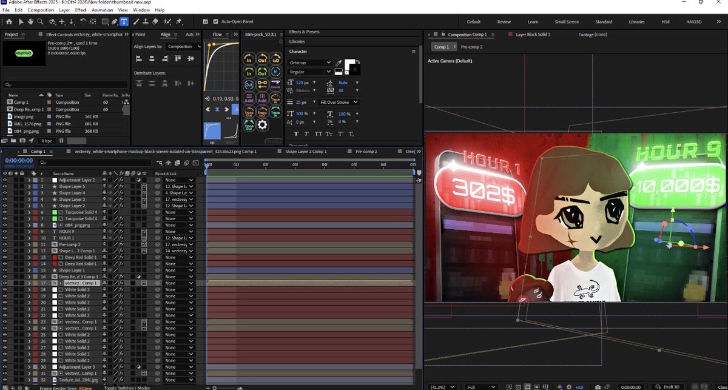Open the Fill Over Stroke dropdown
The image size is (728, 390).
pyautogui.click(x=339, y=103)
